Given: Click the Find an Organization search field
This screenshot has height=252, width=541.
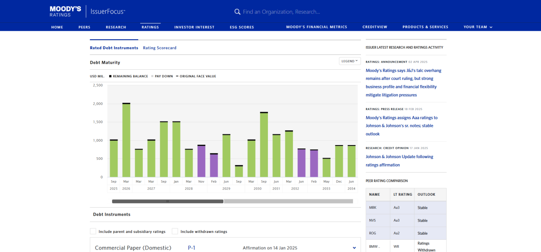Looking at the screenshot, I should (281, 12).
